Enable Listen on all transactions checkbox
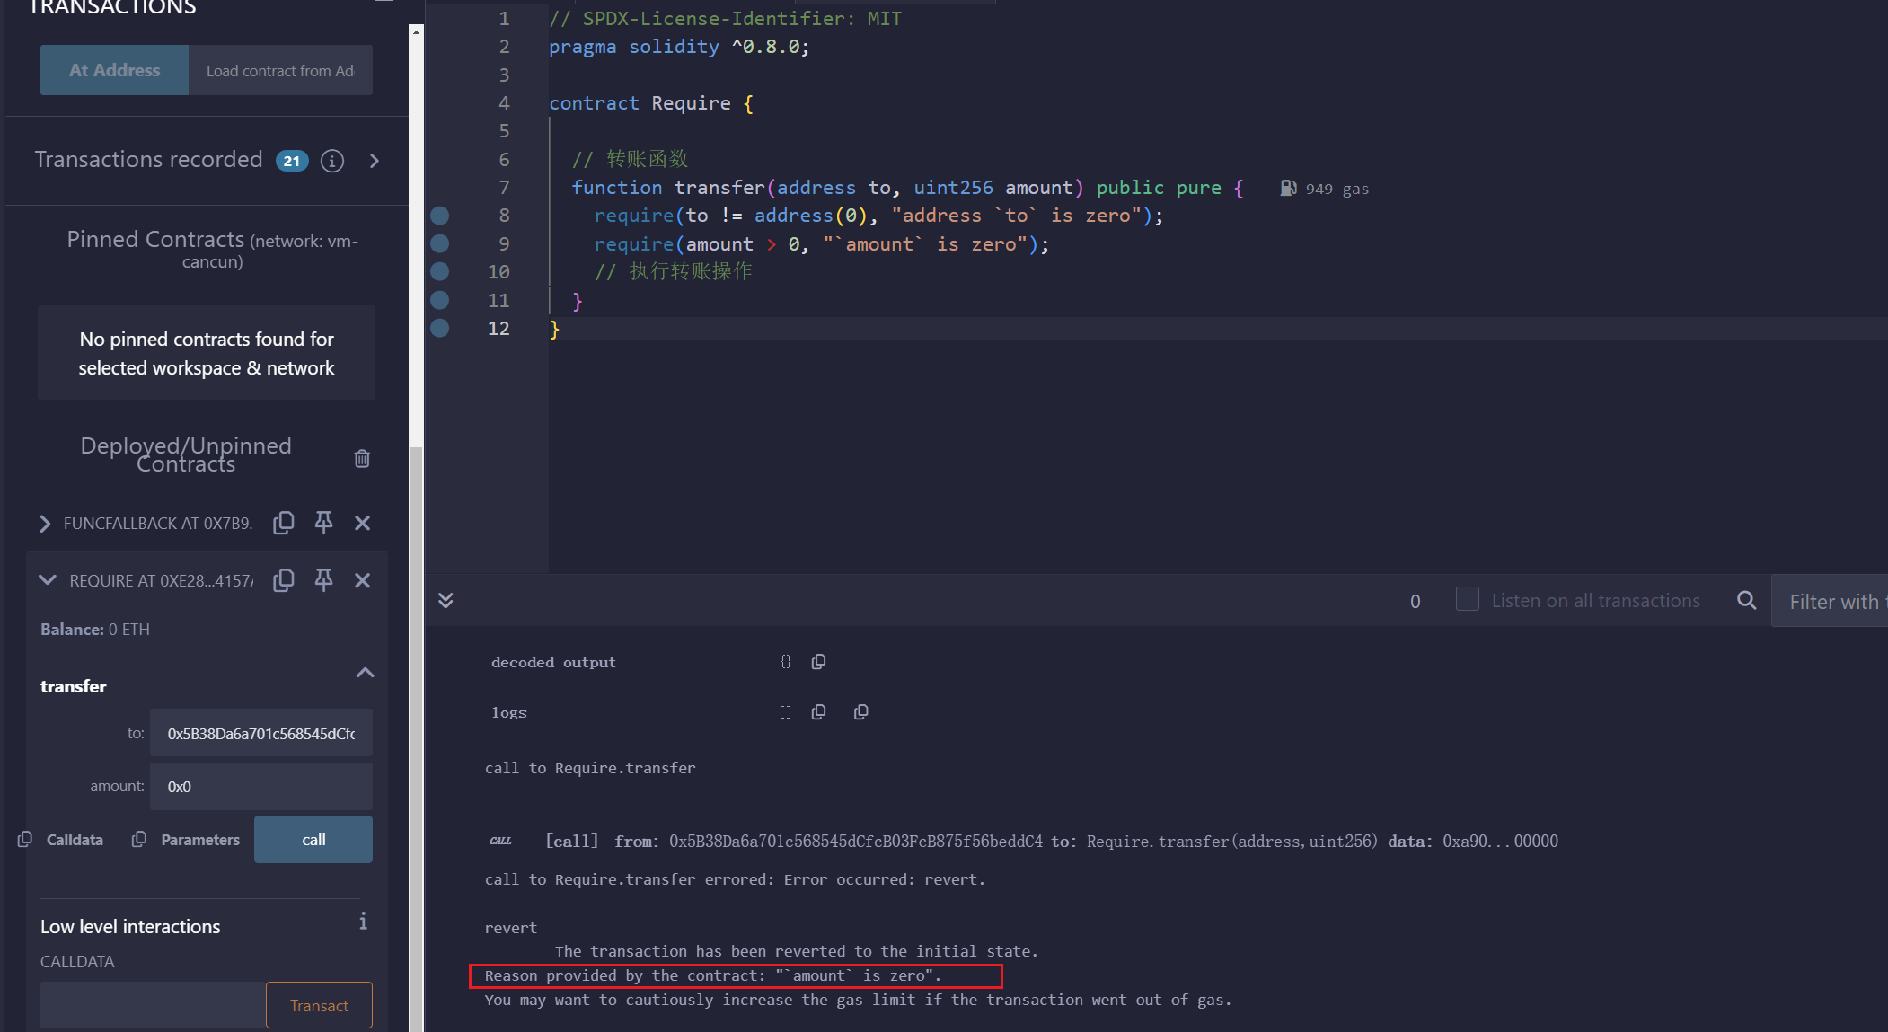 tap(1467, 599)
